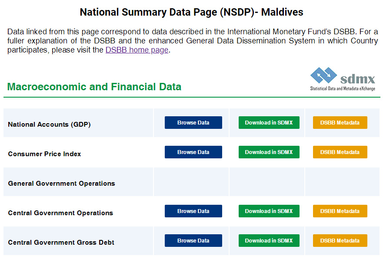This screenshot has height=259, width=383.
Task: Browse Data for Consumer Price Index
Action: click(193, 152)
